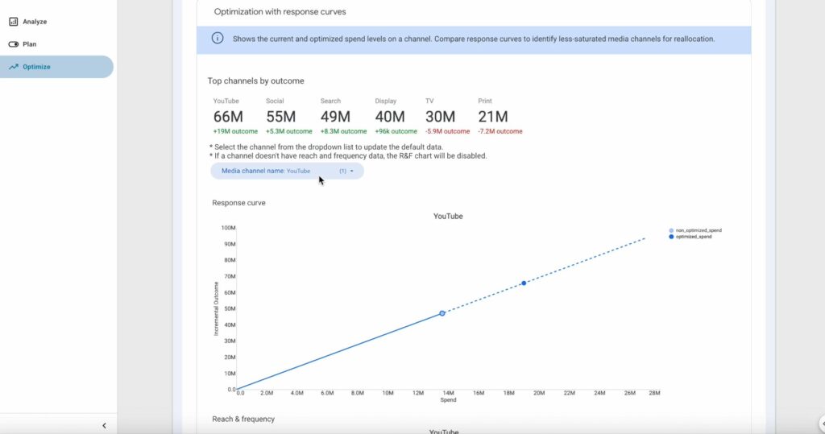Choose the Search 49M channel scorecard

335,117
